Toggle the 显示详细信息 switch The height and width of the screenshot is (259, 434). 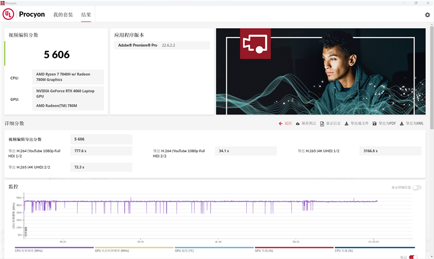pos(417,187)
